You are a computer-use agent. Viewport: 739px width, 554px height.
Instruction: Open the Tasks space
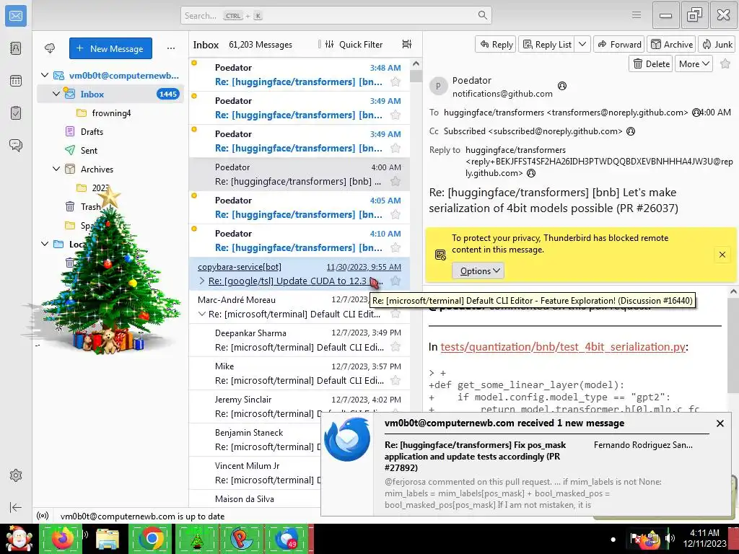coord(16,113)
